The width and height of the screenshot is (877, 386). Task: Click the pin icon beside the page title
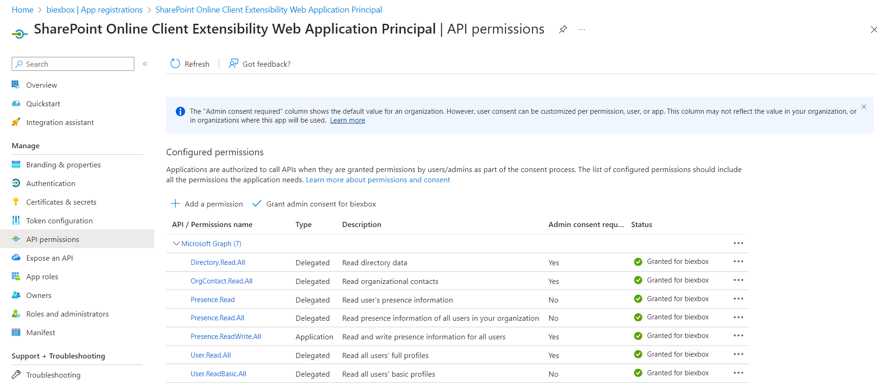pos(563,29)
